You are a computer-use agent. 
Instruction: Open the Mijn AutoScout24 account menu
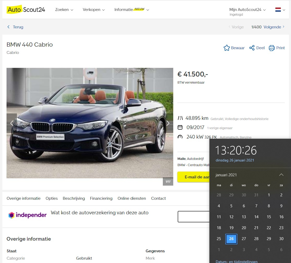coord(247,10)
